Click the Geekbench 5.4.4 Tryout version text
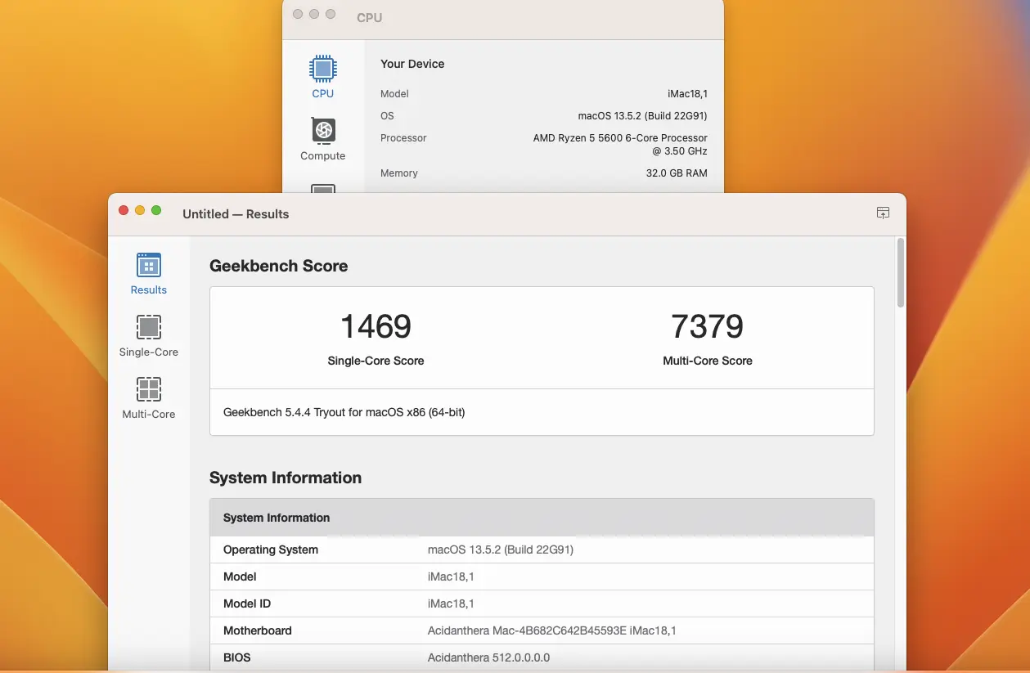This screenshot has width=1030, height=673. (x=344, y=412)
